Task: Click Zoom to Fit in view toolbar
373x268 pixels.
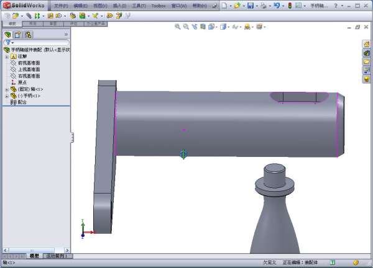Action: pos(177,27)
